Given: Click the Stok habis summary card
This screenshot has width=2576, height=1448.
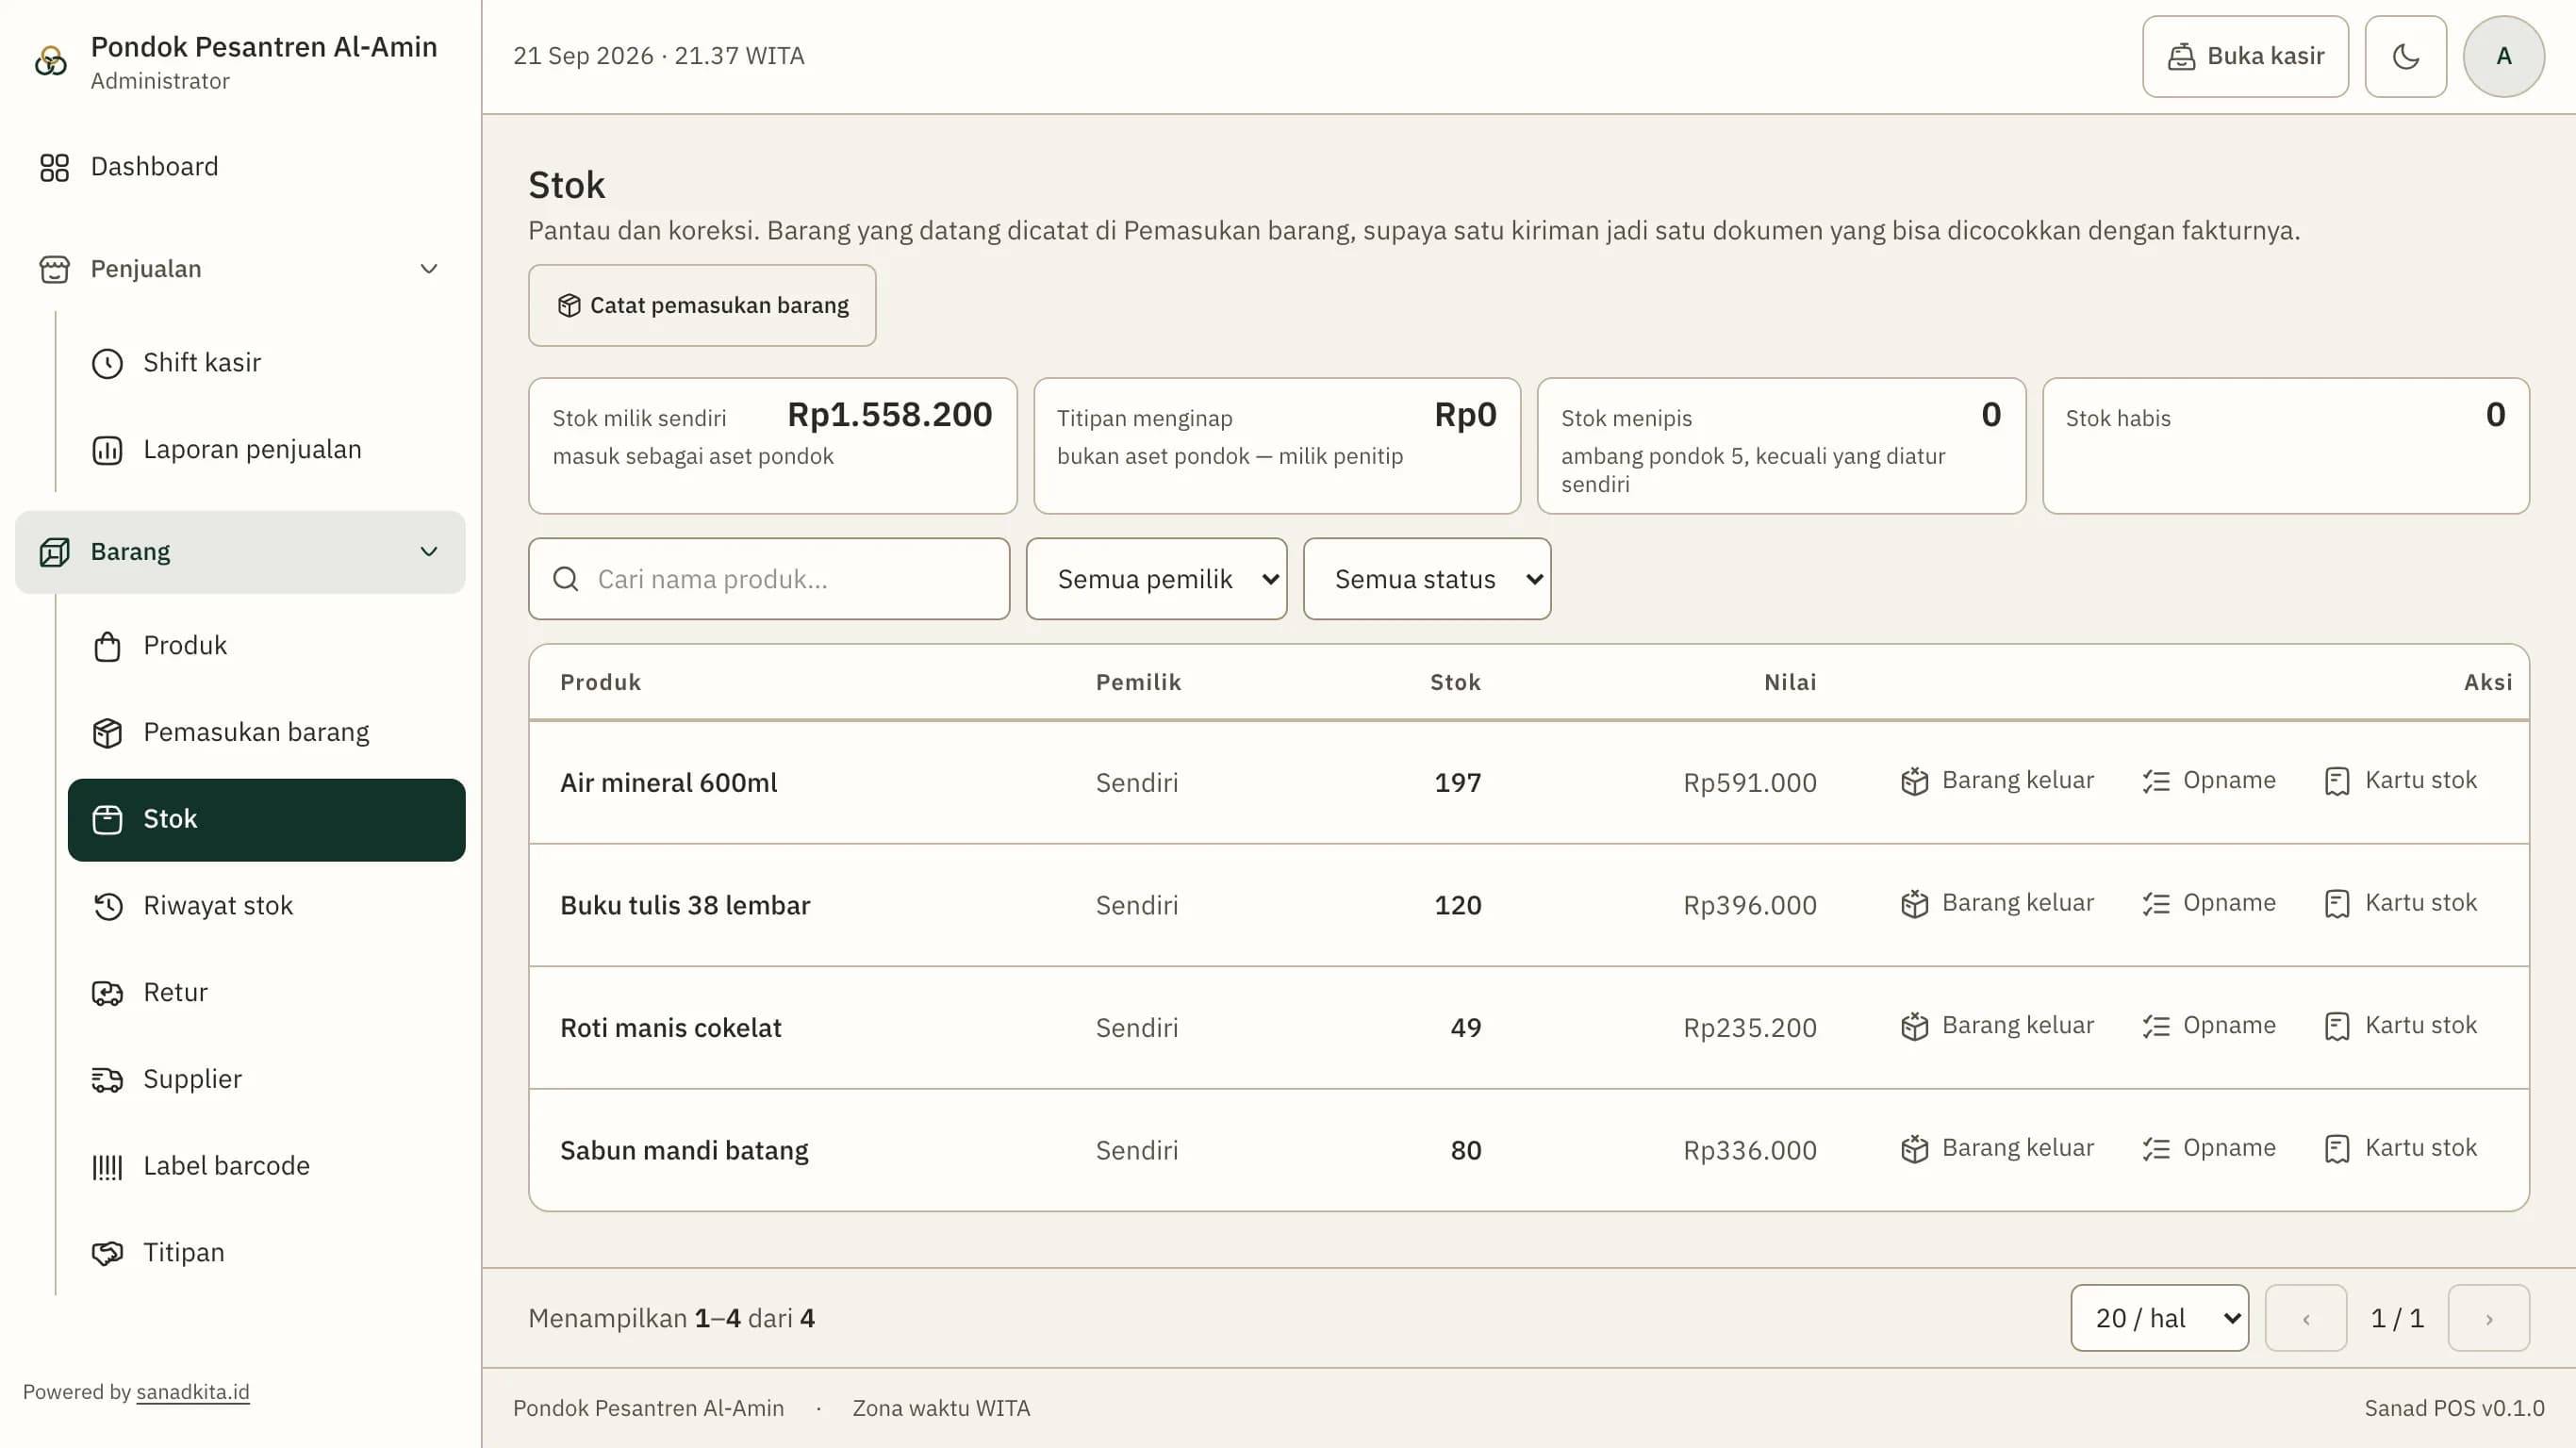Looking at the screenshot, I should [x=2286, y=446].
